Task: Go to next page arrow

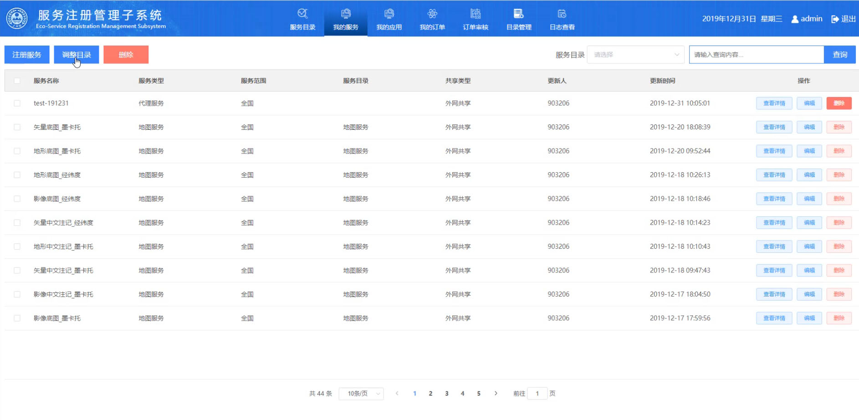Action: tap(496, 393)
